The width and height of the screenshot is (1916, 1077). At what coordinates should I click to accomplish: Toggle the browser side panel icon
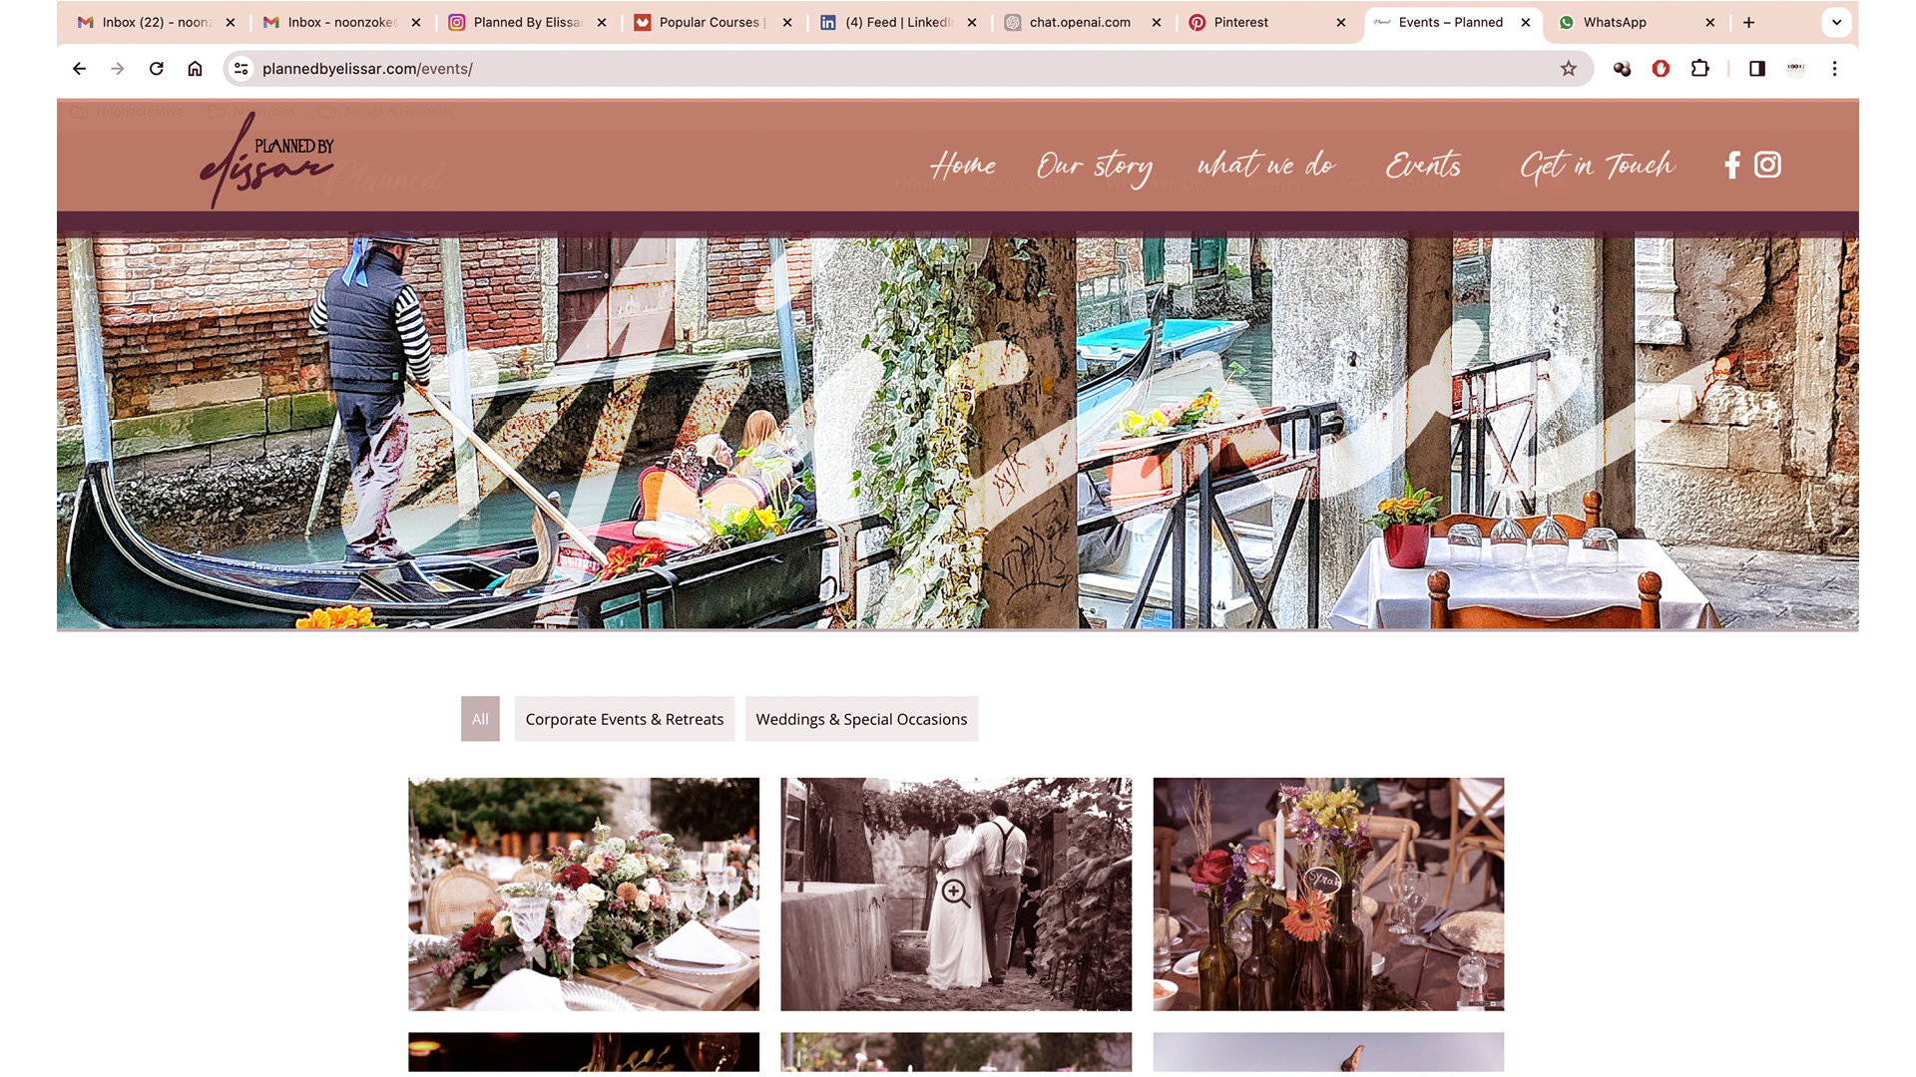click(1756, 69)
